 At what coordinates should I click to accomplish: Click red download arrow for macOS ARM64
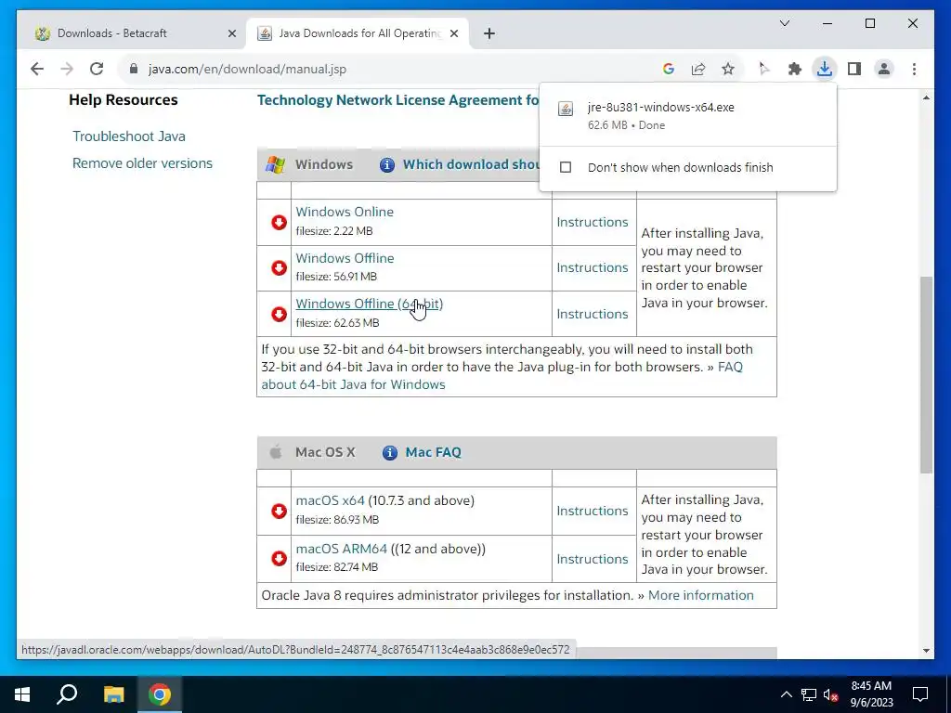[x=279, y=558]
